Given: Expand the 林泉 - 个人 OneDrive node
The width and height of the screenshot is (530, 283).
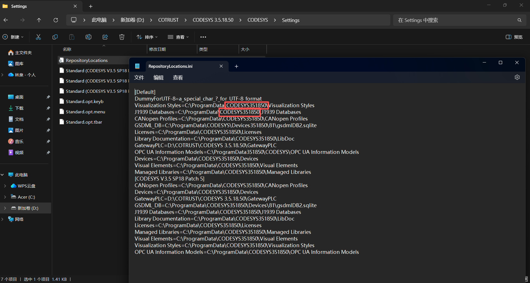Looking at the screenshot, I should (x=3, y=75).
